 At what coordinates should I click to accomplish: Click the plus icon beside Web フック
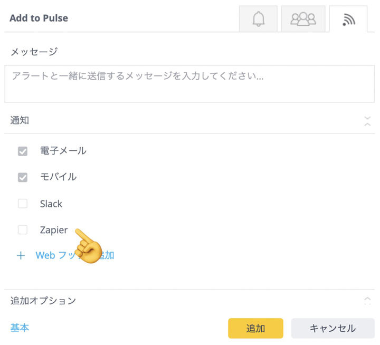[x=21, y=255]
